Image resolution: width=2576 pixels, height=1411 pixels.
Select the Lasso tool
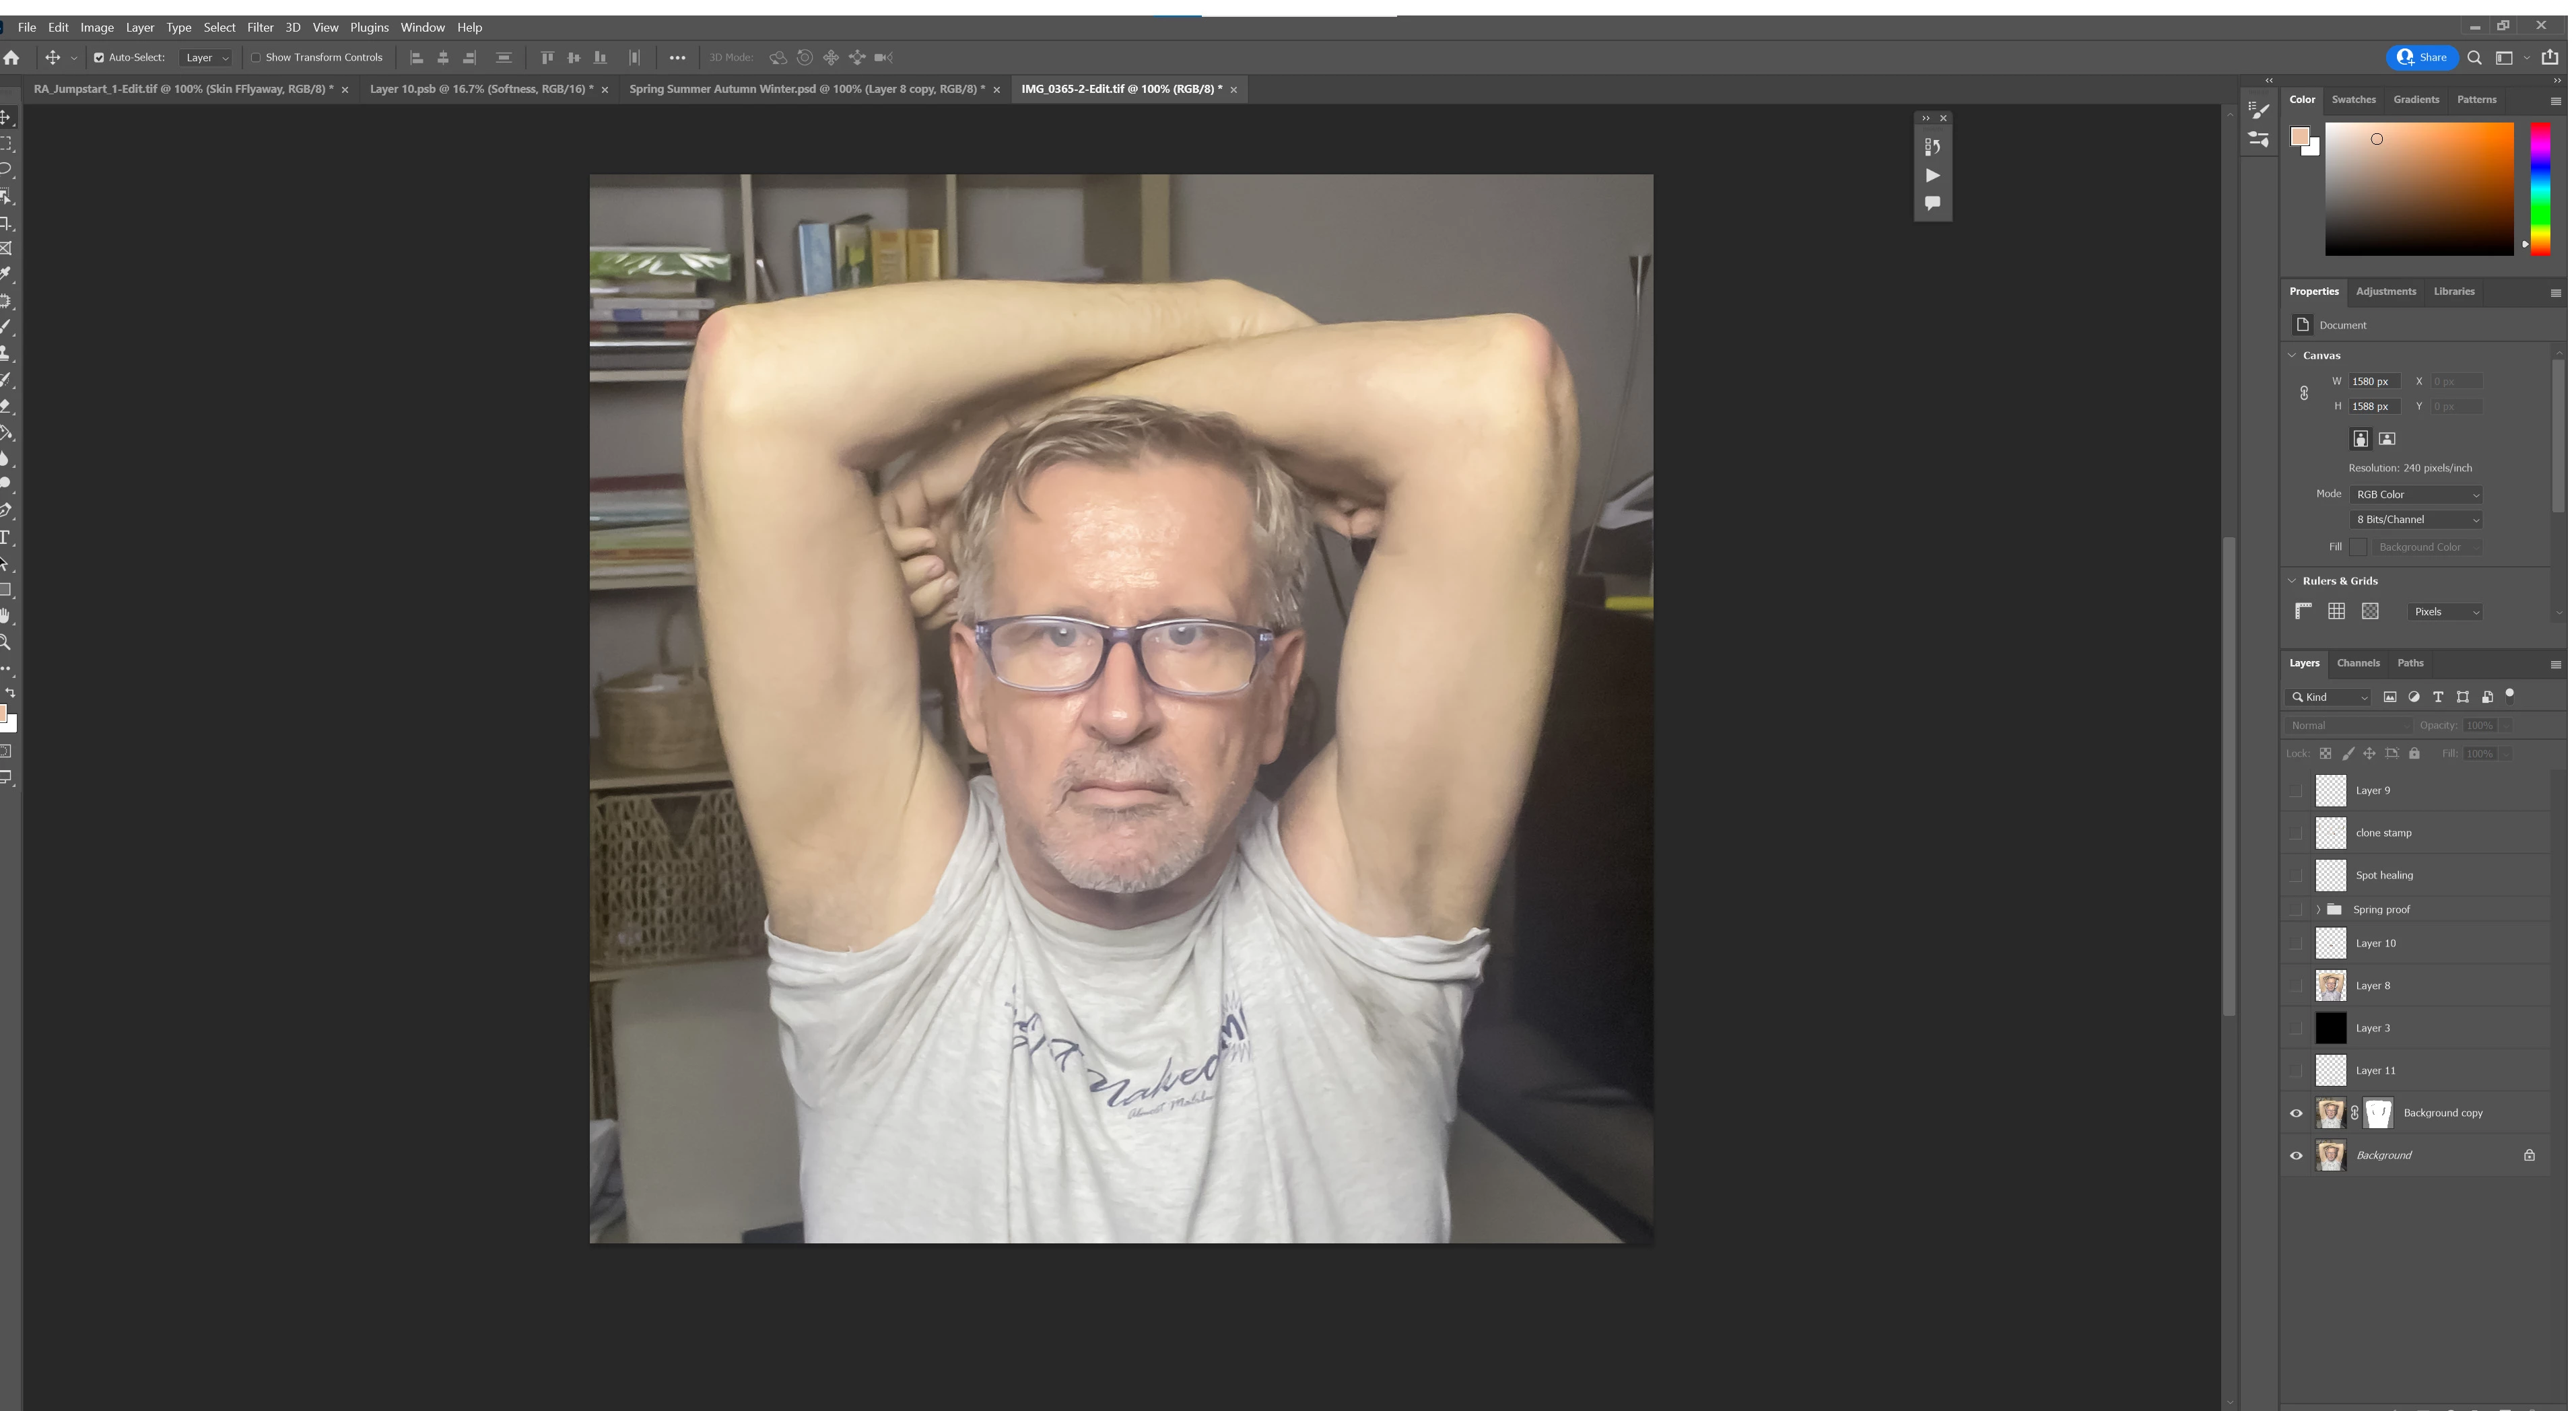pos(6,169)
